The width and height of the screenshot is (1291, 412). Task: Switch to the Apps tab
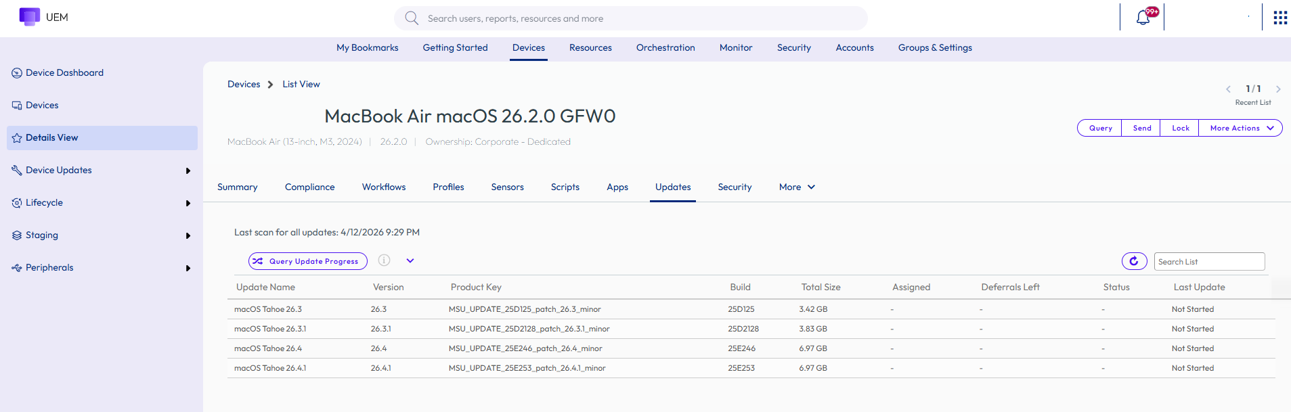coord(617,187)
